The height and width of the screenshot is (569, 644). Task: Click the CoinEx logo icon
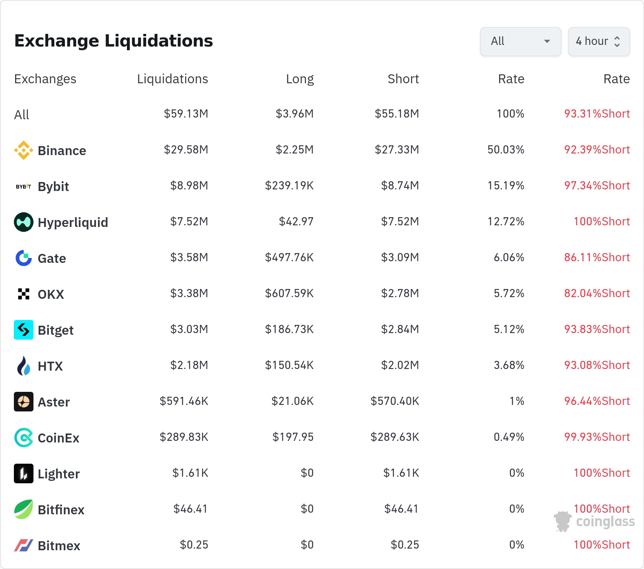point(24,438)
